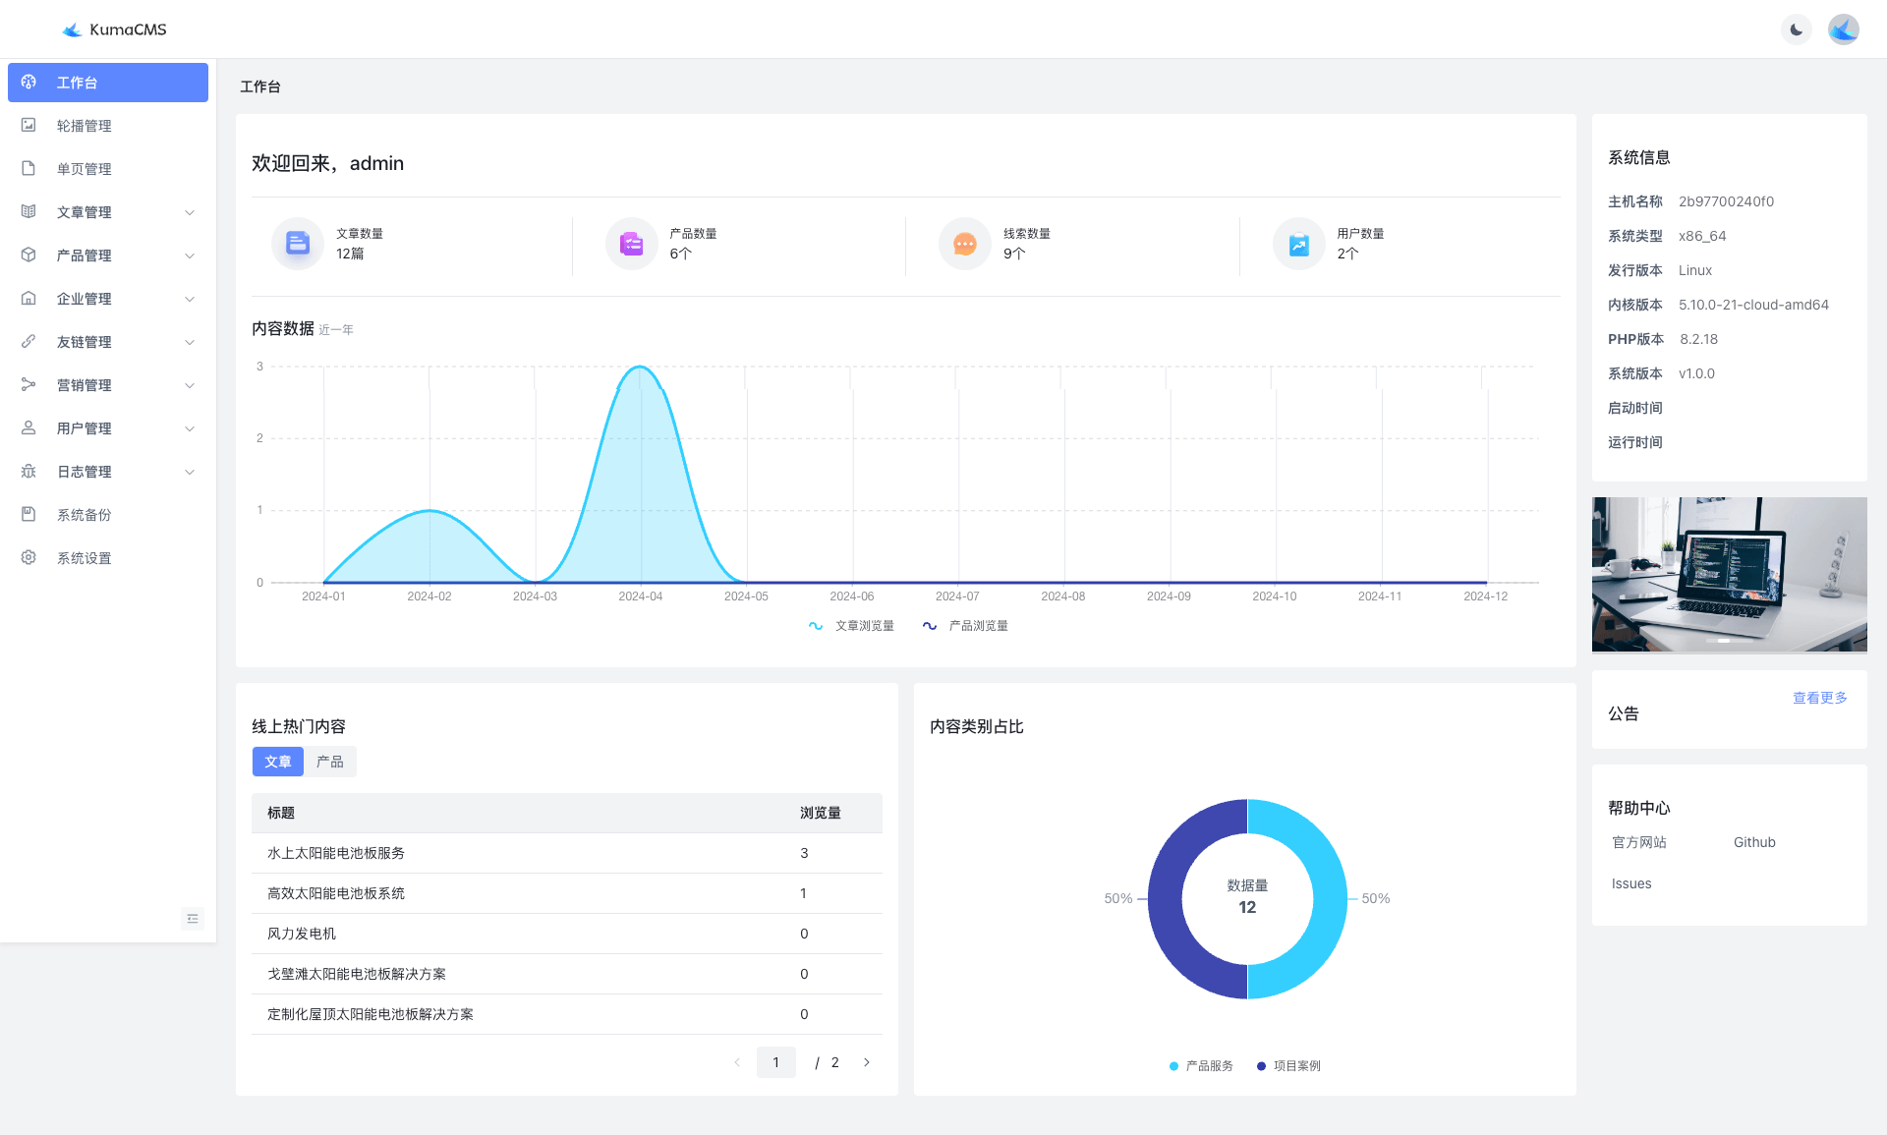Open 轮播管理 carousel icon in sidebar
Image resolution: width=1887 pixels, height=1135 pixels.
pyautogui.click(x=29, y=126)
